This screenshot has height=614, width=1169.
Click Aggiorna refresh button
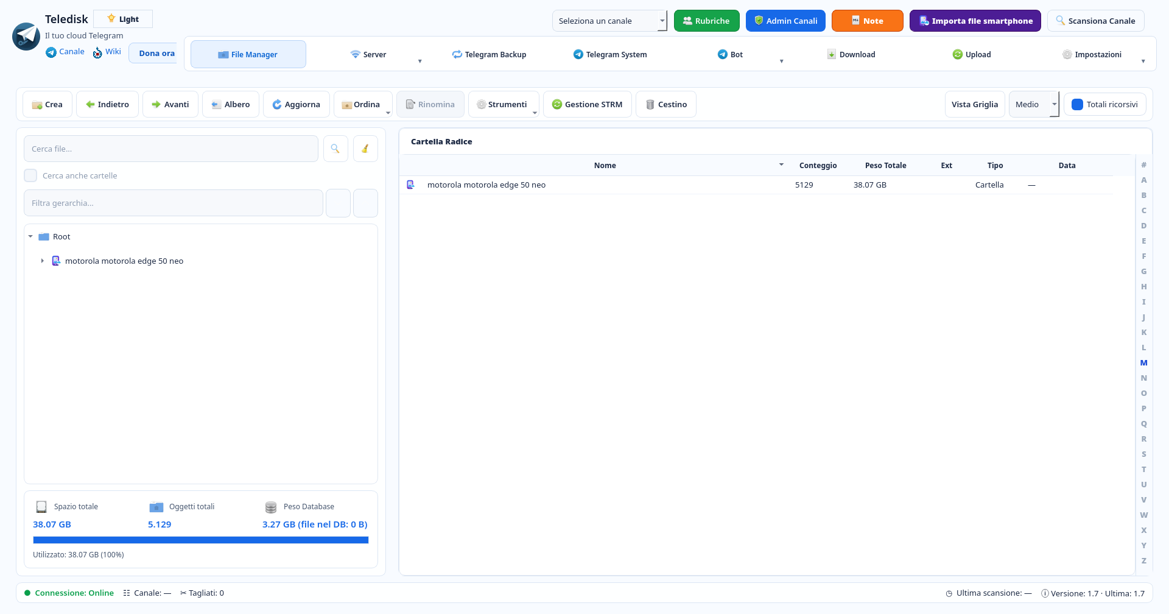click(x=297, y=104)
